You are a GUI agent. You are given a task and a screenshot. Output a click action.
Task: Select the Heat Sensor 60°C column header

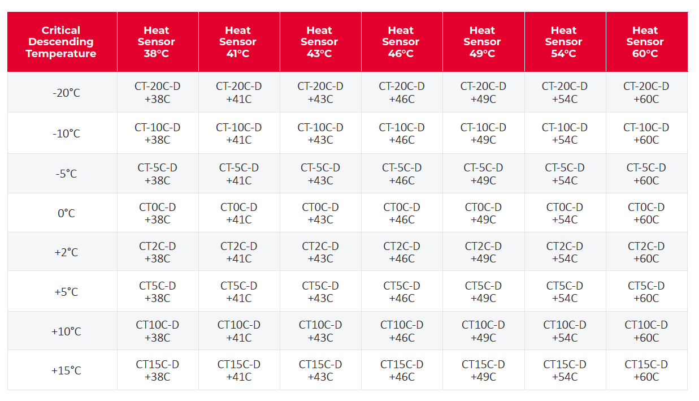point(645,42)
